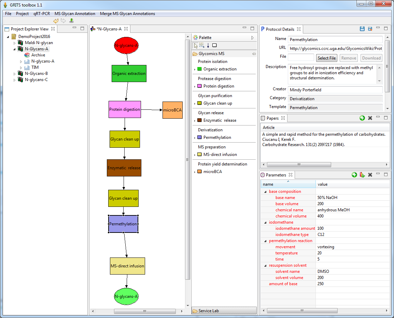Add a paper with the green plus icon

362,118
